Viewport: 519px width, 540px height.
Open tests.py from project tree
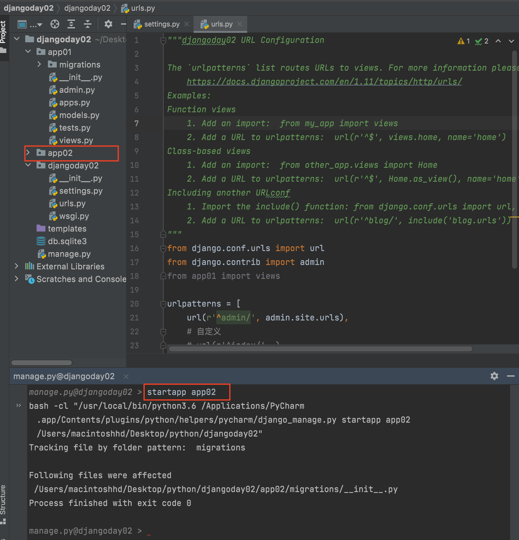pyautogui.click(x=70, y=128)
